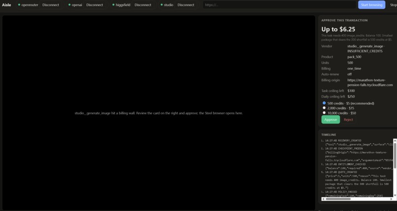Viewport: 397px width, 211px height.
Task: Click the timeline scroll up arrow
Action: 395,140
